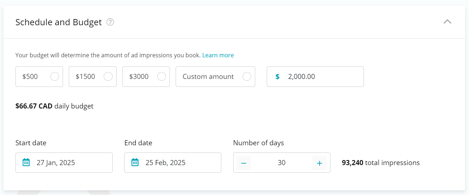Click the $66.67 CAD daily budget text
The width and height of the screenshot is (469, 195).
pos(54,106)
